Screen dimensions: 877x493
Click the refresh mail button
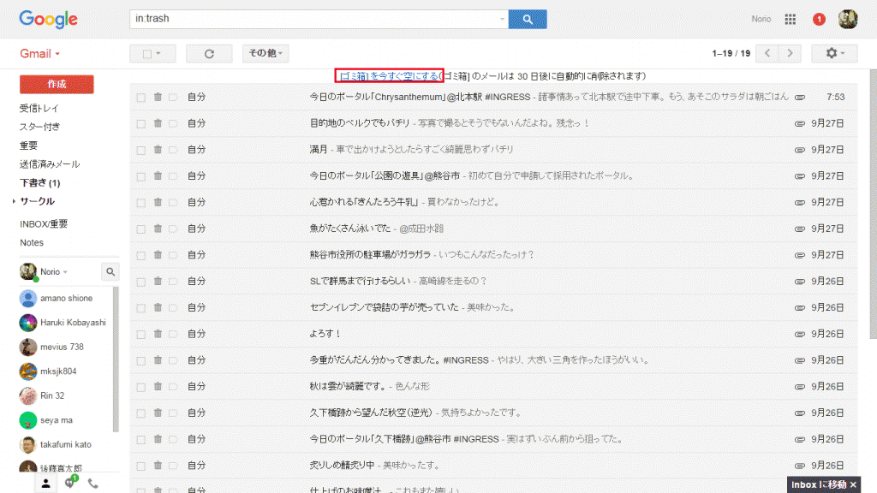point(209,54)
